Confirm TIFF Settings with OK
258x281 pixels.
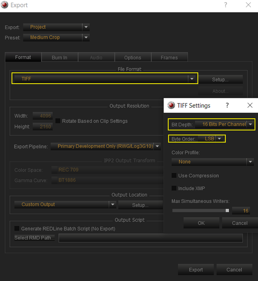click(201, 223)
